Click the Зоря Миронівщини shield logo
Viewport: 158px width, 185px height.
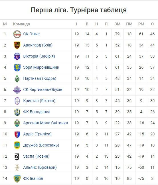coord(17,68)
